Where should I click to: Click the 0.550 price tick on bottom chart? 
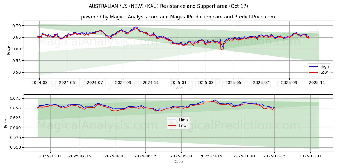point(15,147)
